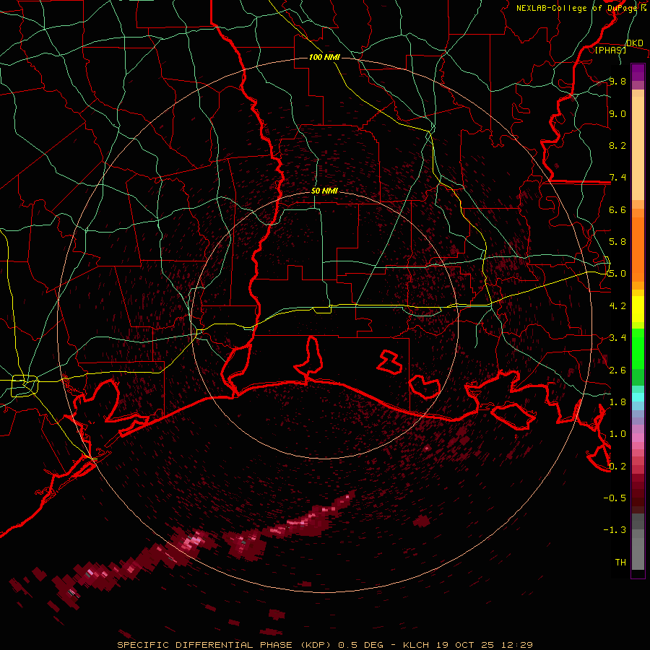The height and width of the screenshot is (650, 650).
Task: Click the "2.6" color scale value
Action: click(617, 370)
